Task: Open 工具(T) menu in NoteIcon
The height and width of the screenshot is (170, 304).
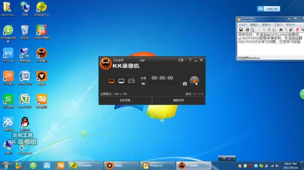Action: [278, 25]
